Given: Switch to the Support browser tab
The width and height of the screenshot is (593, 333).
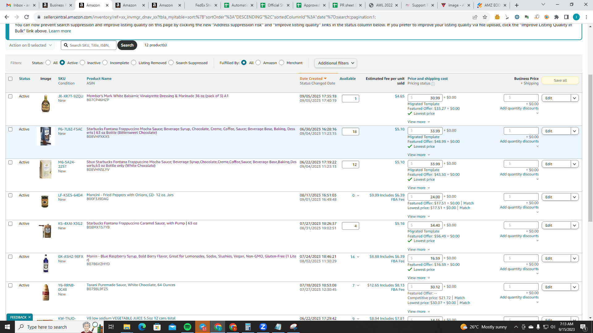Looking at the screenshot, I should click(x=420, y=5).
